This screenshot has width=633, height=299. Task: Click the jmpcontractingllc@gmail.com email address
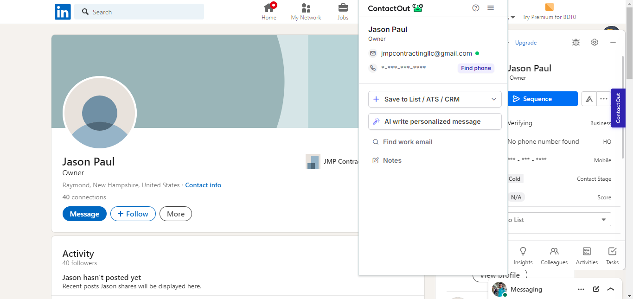[x=427, y=53]
